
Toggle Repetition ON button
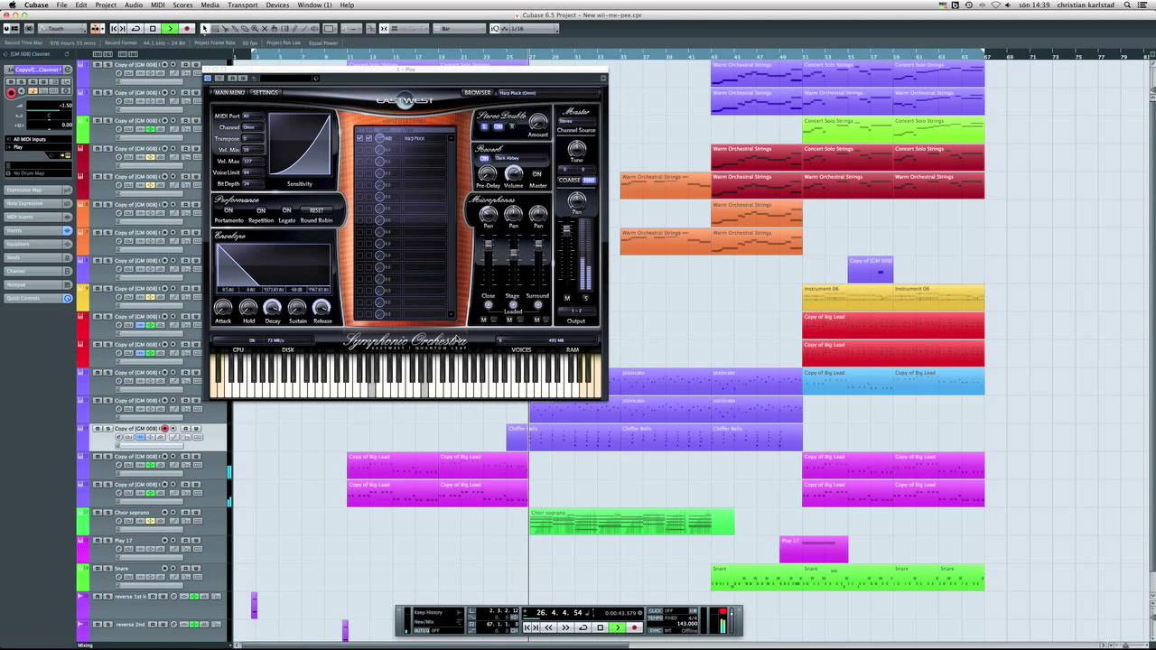(x=261, y=210)
